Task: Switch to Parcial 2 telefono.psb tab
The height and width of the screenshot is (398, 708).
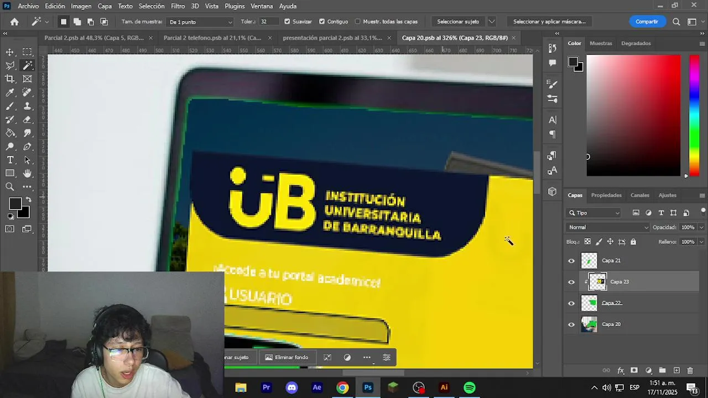Action: pyautogui.click(x=212, y=38)
